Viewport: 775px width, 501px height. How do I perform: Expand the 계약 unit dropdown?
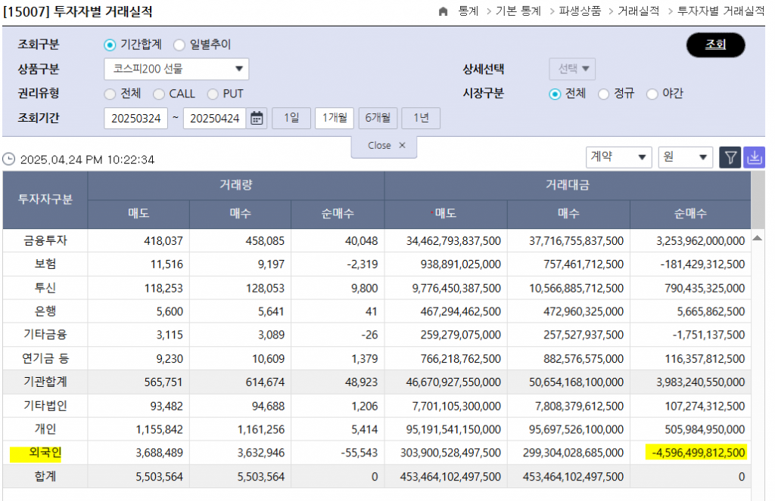(x=618, y=157)
